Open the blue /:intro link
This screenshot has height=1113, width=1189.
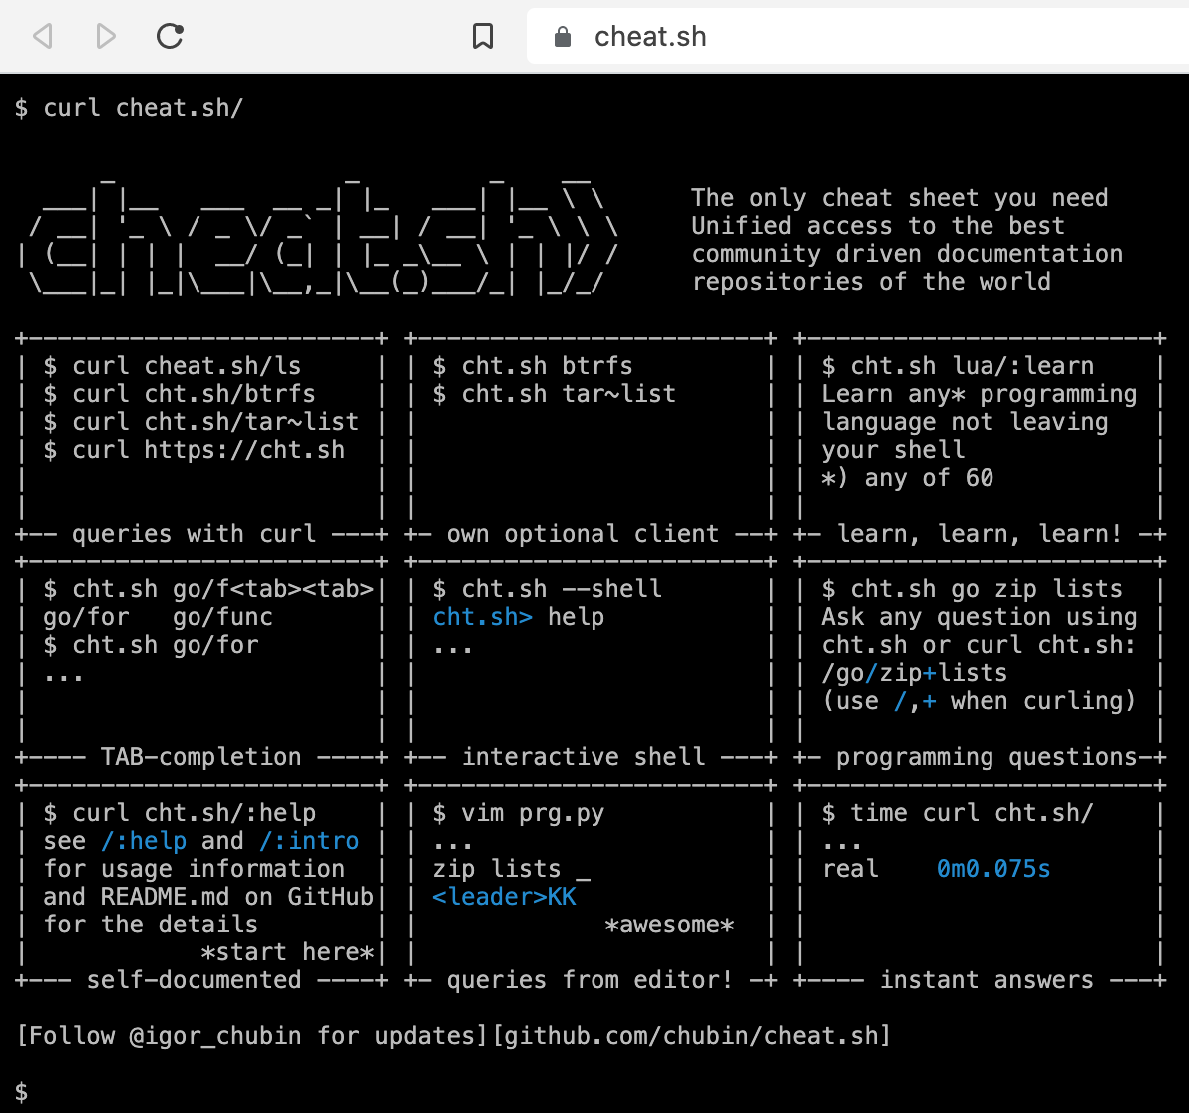coord(308,841)
